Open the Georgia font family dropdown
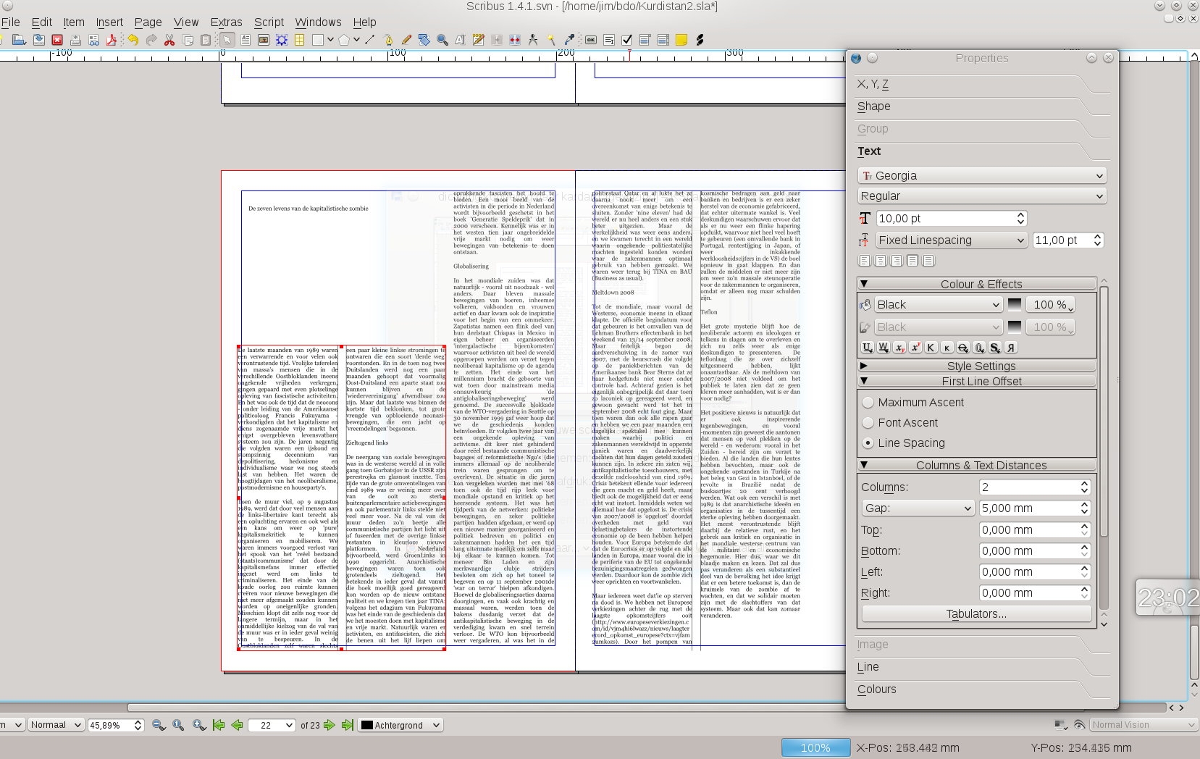This screenshot has width=1200, height=759. [x=982, y=175]
